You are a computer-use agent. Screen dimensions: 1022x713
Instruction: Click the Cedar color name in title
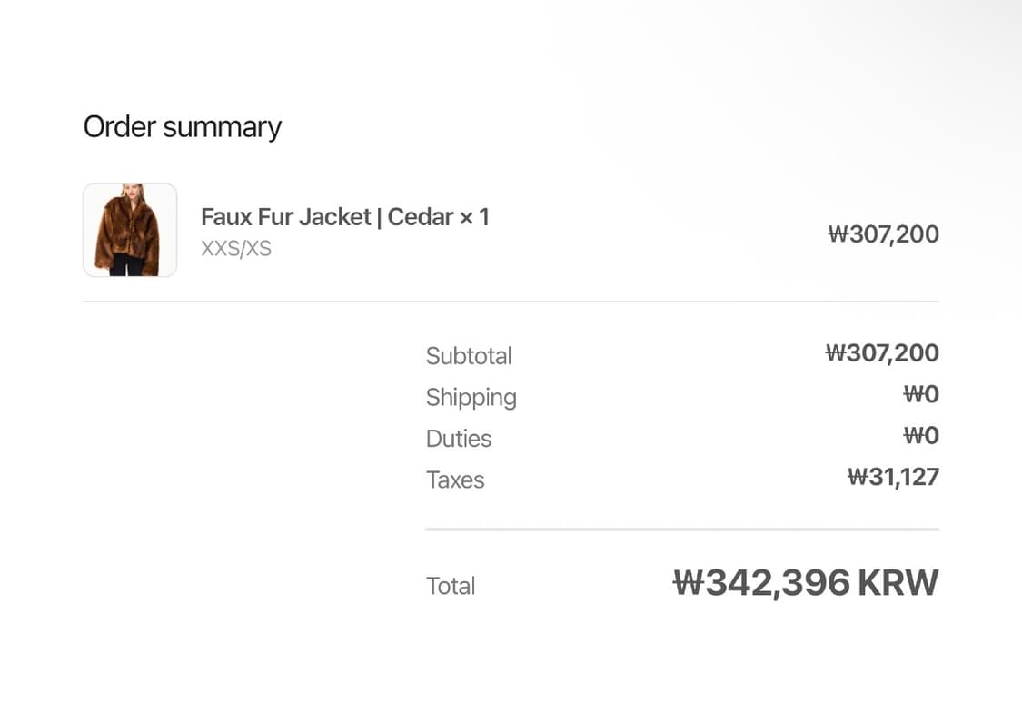[420, 217]
